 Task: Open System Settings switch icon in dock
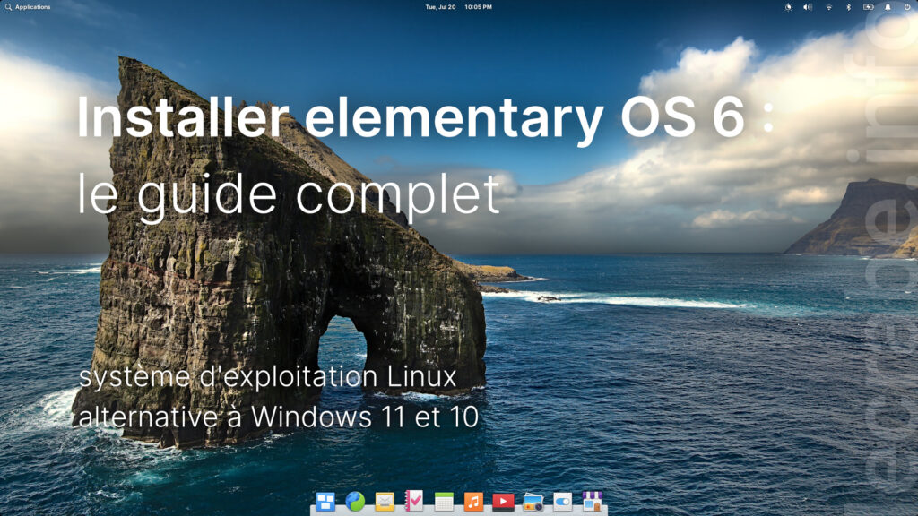pyautogui.click(x=562, y=502)
